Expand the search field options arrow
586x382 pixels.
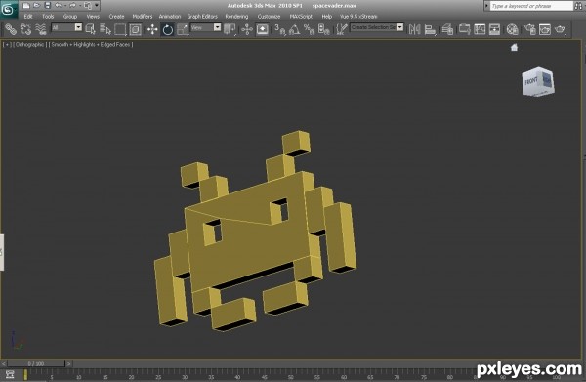486,6
